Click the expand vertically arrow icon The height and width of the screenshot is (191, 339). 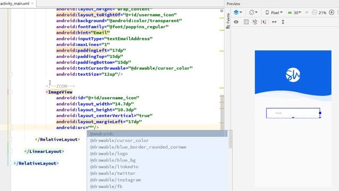coord(283,22)
